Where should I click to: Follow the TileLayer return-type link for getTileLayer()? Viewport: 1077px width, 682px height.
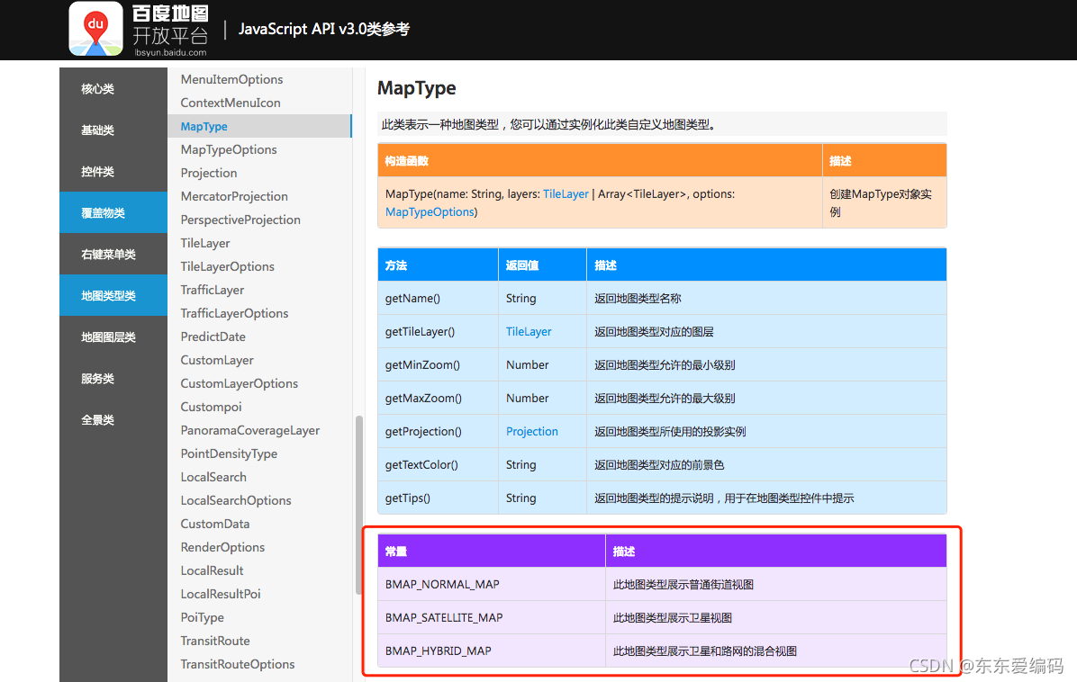pos(529,332)
